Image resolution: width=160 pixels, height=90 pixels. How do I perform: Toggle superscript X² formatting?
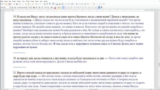[x=45, y=7]
